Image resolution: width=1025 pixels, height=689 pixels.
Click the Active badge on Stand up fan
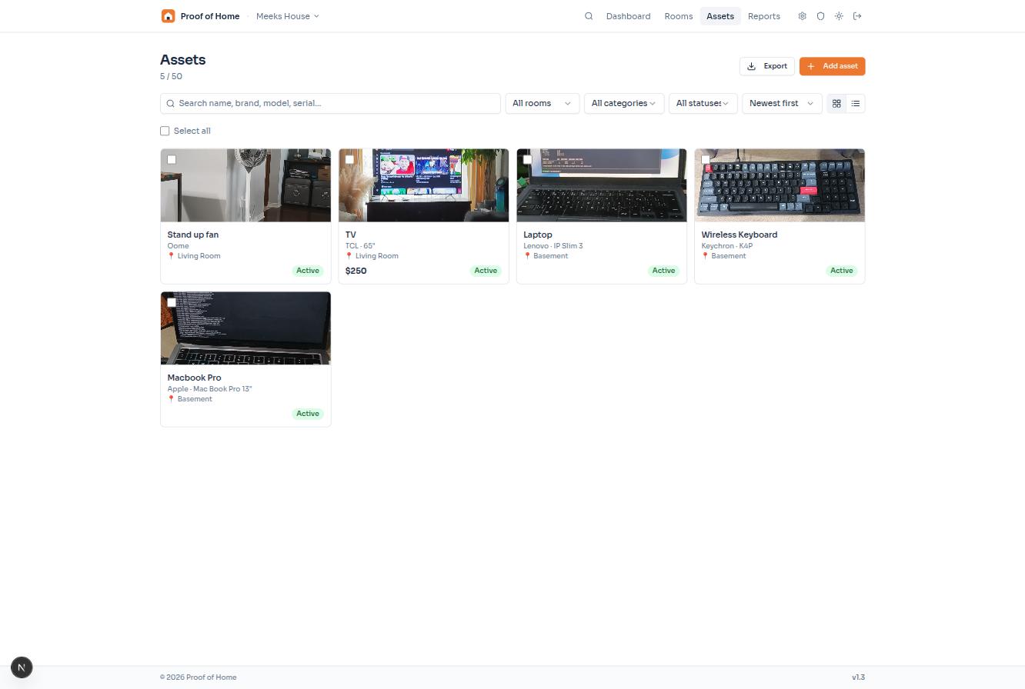coord(308,271)
